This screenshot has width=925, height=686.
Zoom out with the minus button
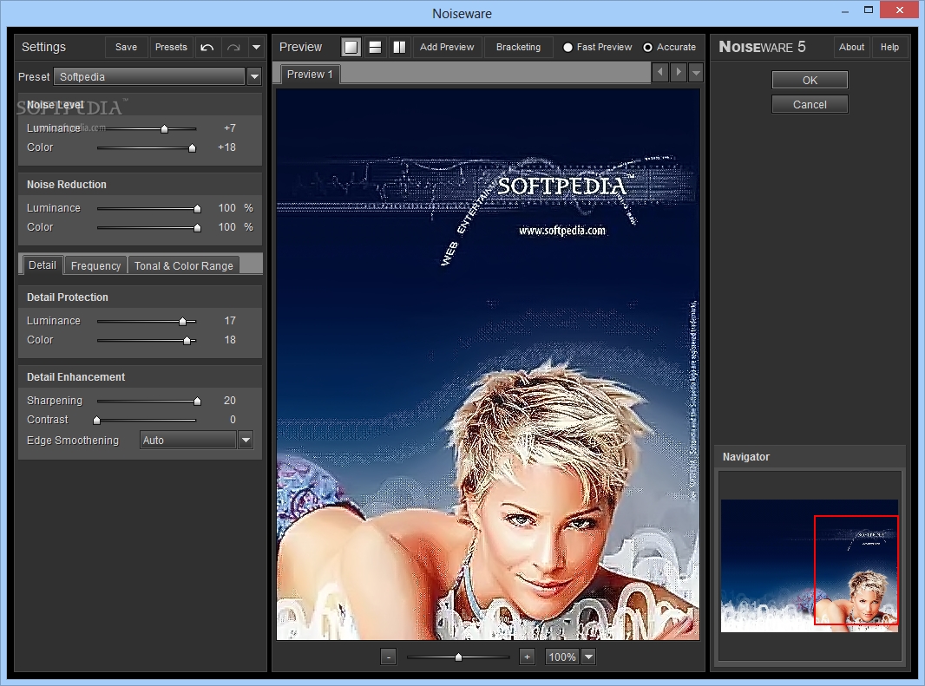(x=388, y=657)
